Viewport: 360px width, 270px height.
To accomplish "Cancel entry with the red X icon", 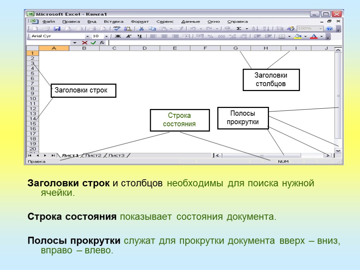I will click(x=84, y=43).
